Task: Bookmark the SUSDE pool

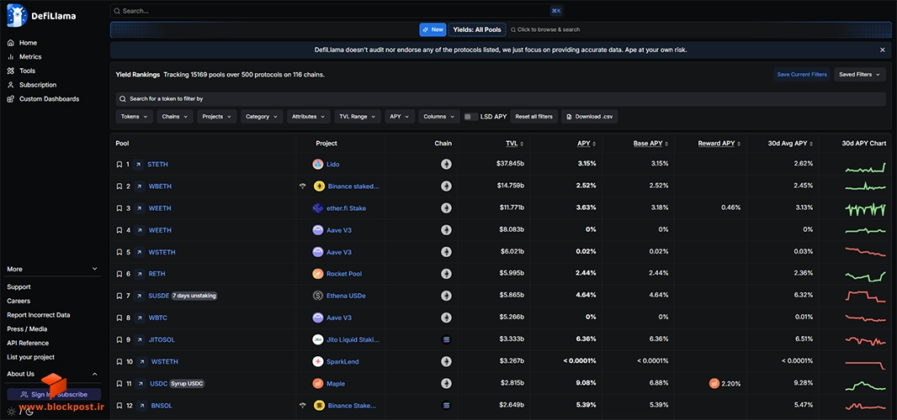Action: [119, 296]
